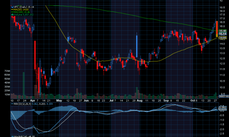Click the Wm%R(14) indicator label
Image resolution: width=229 pixels, height=137 pixels.
[x=20, y=136]
